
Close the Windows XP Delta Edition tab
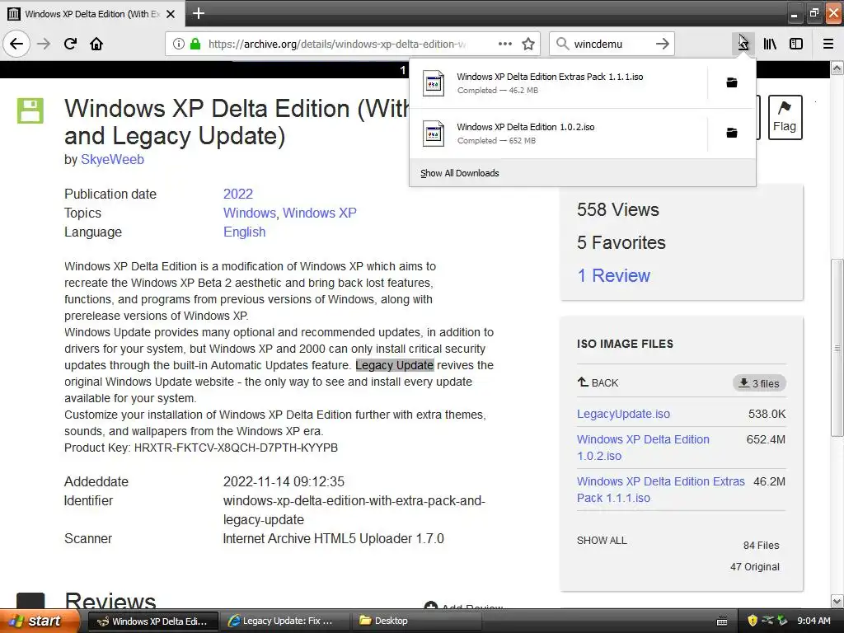tap(171, 14)
